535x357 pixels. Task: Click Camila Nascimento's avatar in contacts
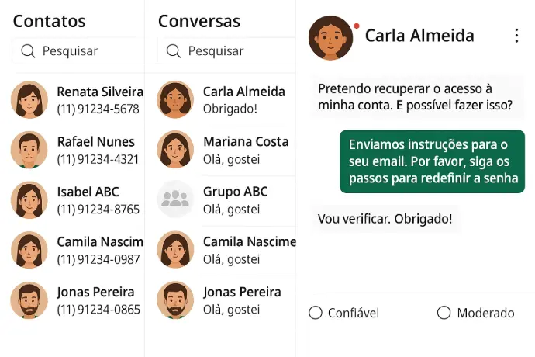coord(29,250)
